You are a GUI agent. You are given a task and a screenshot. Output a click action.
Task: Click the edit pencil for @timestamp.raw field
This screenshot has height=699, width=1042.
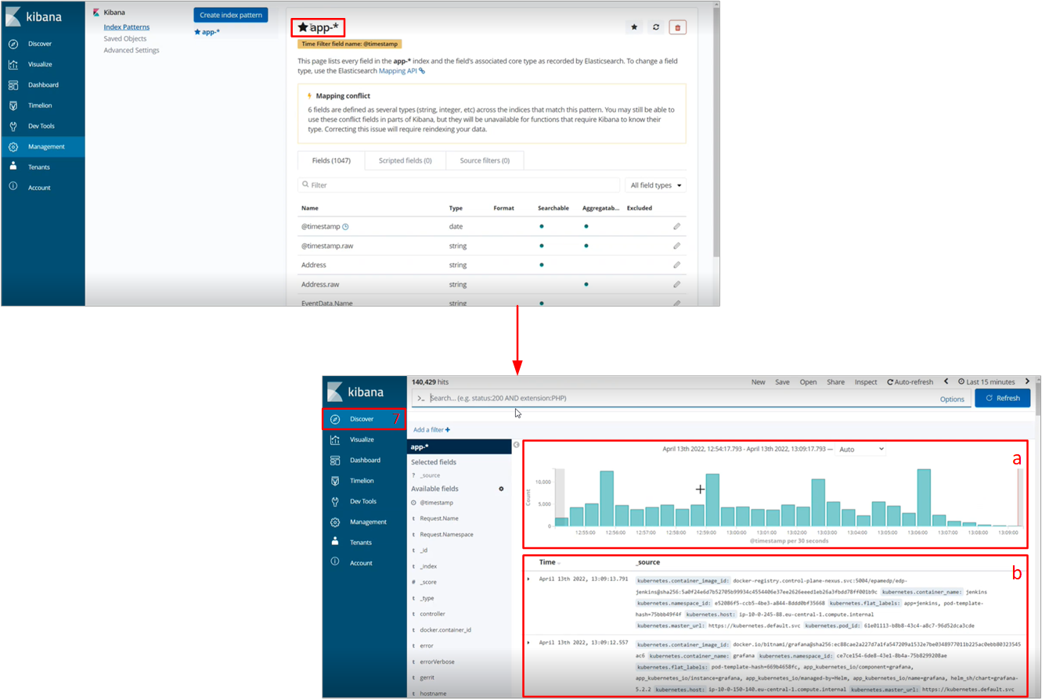(x=676, y=246)
